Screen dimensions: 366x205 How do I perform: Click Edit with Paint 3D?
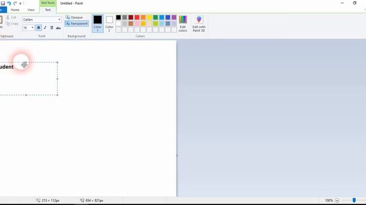click(199, 23)
